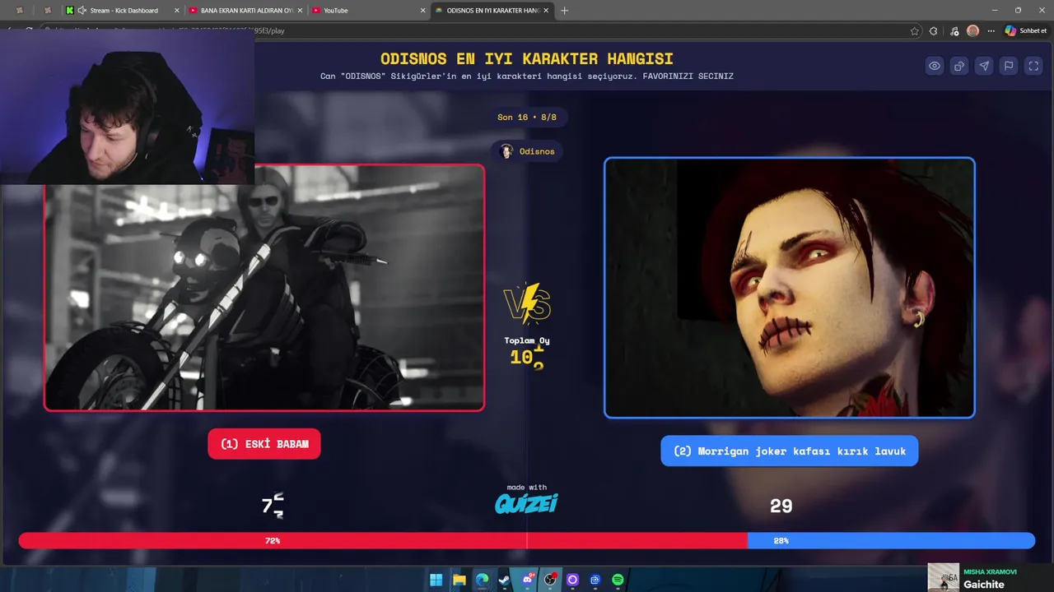Toggle the eye visibility icon in quiz header
The image size is (1054, 592).
[935, 67]
